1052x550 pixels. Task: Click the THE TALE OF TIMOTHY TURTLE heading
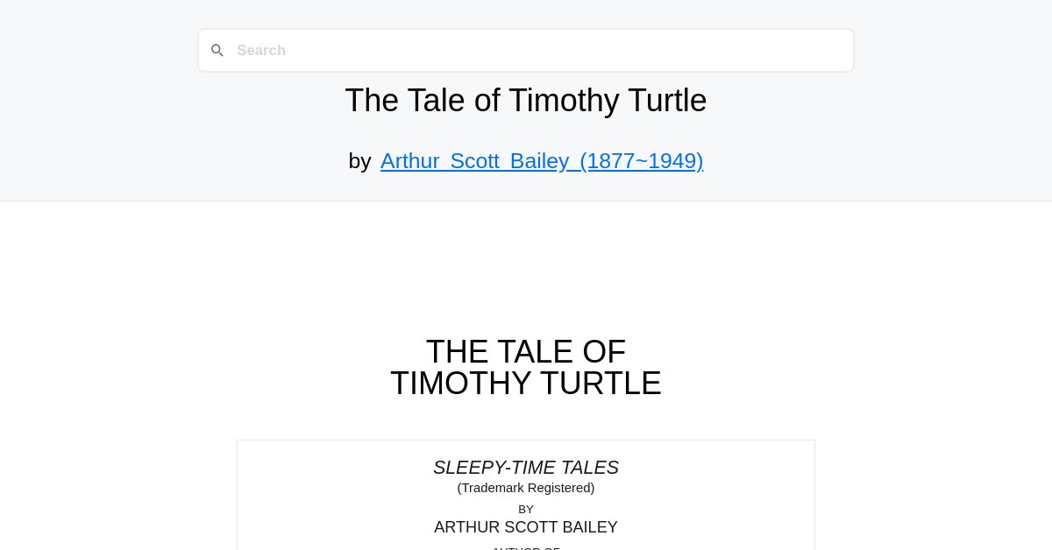click(526, 368)
